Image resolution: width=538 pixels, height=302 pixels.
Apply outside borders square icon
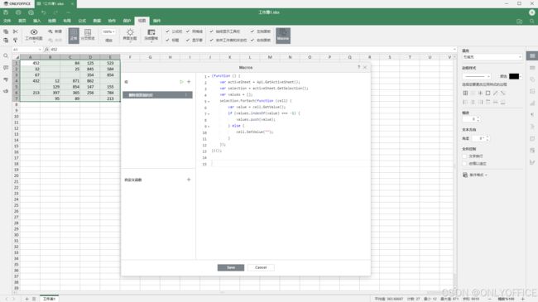pos(488,93)
